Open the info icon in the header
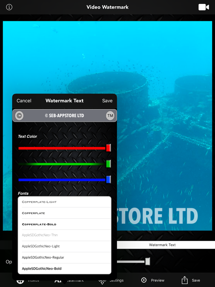Image resolution: width=215 pixels, height=287 pixels. tap(9, 7)
